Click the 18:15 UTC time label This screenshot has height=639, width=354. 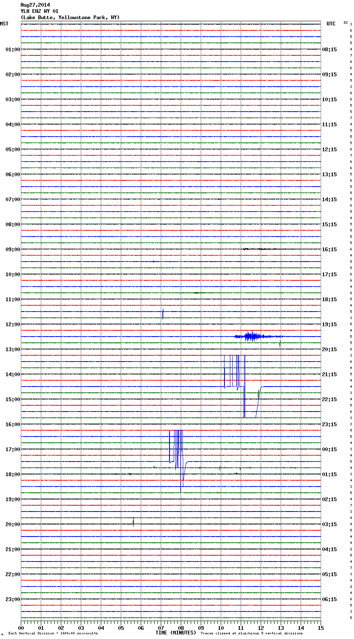click(329, 300)
